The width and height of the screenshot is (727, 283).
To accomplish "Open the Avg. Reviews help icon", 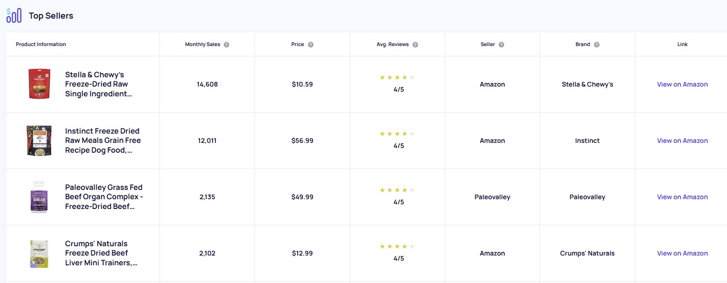I will [415, 44].
